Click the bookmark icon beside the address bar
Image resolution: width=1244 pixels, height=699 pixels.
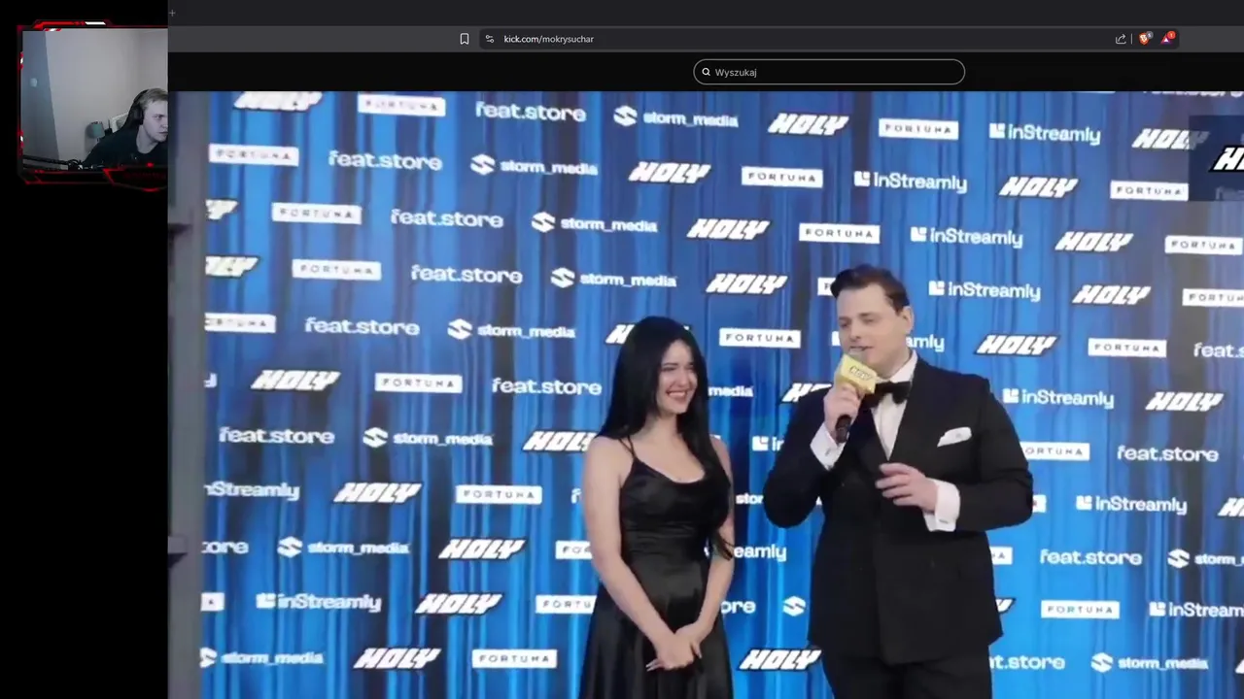point(465,39)
